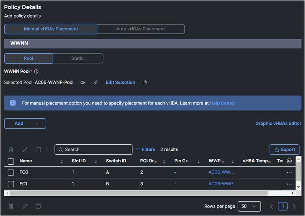
Task: Sort table by Slot ID column
Action: tap(96, 161)
